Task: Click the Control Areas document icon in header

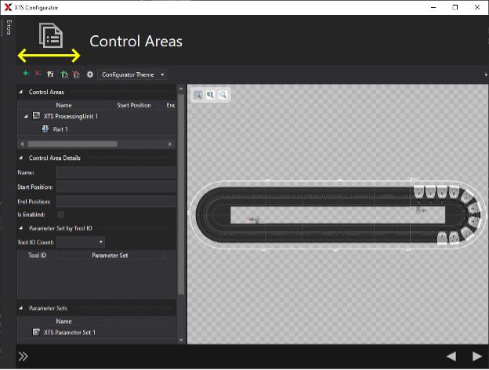Action: [51, 35]
